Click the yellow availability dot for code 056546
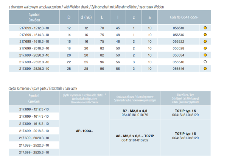 (x=205, y=69)
